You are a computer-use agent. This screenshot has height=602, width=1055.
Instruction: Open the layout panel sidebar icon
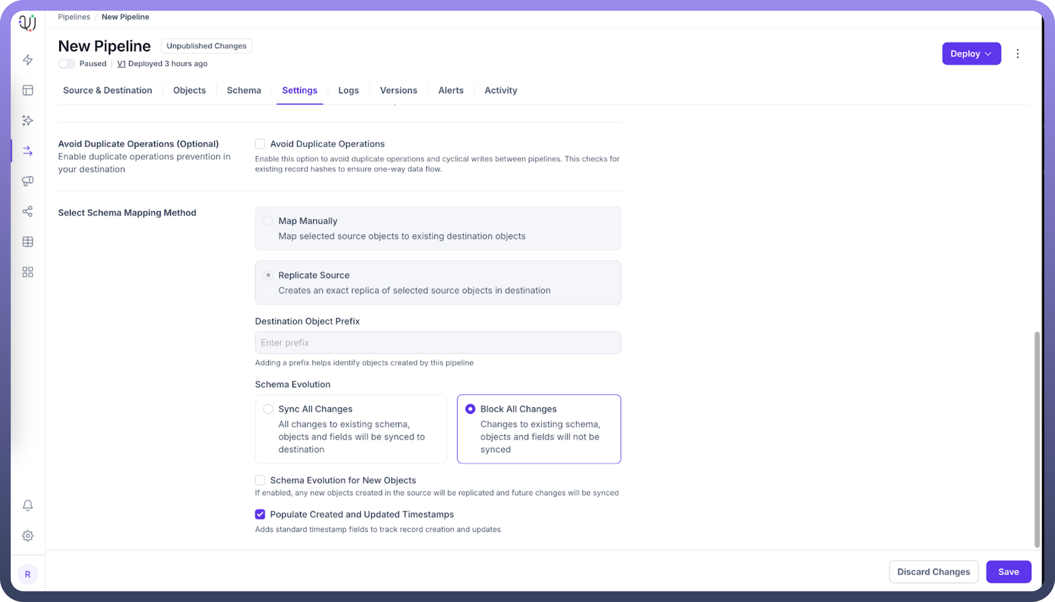pos(28,90)
